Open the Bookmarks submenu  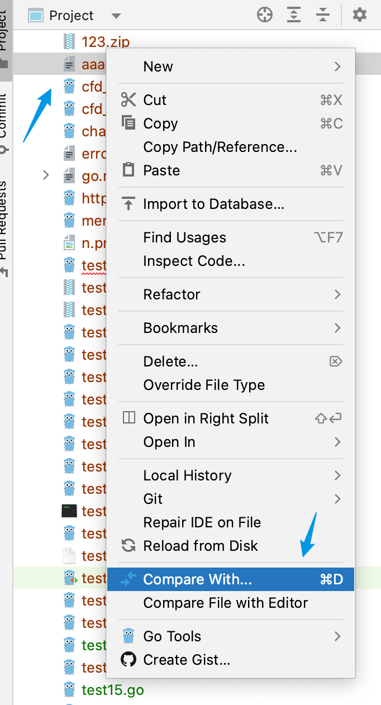230,328
